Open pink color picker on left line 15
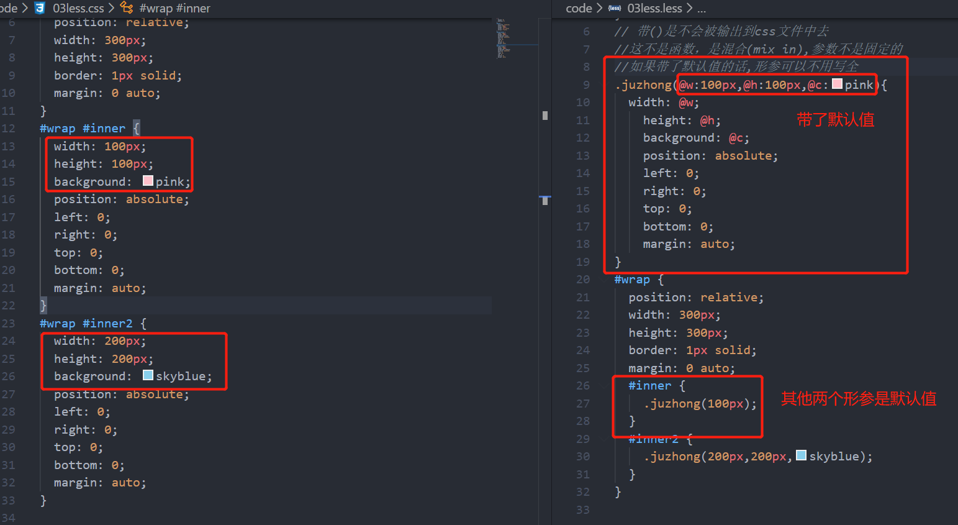 click(x=148, y=181)
